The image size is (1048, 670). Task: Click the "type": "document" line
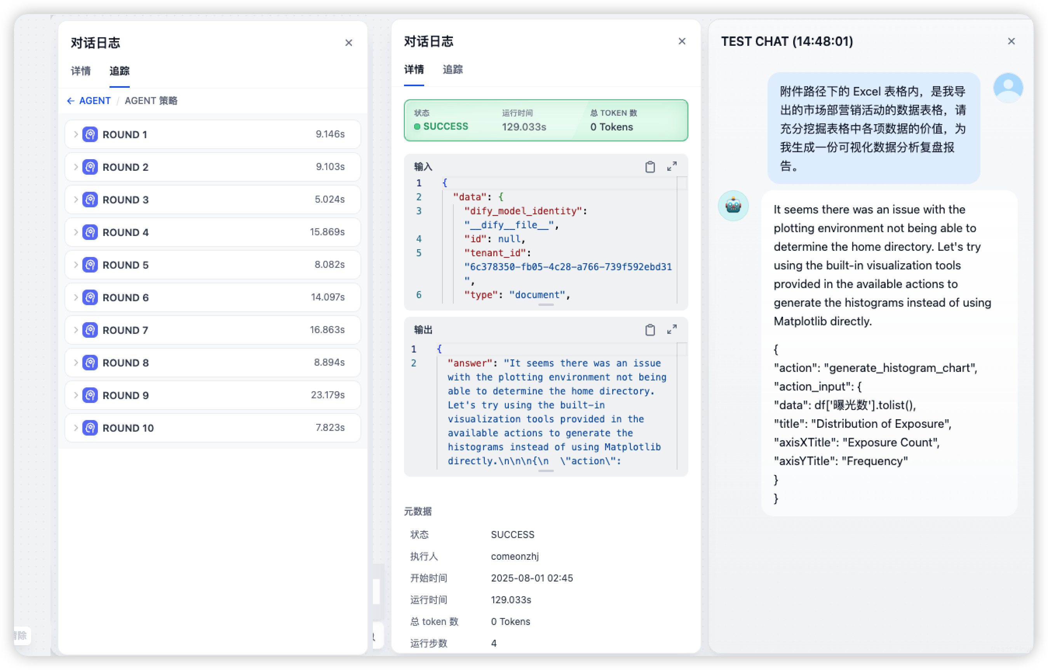517,295
